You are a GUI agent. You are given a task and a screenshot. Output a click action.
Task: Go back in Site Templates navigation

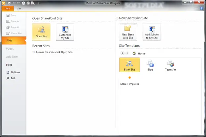point(122,53)
